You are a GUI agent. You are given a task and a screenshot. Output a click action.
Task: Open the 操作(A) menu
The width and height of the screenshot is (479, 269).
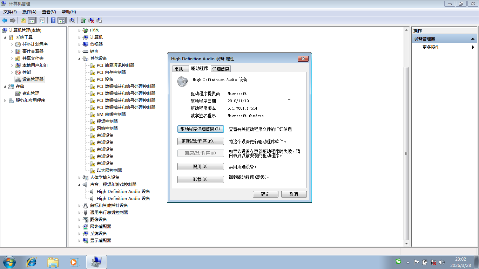29,12
